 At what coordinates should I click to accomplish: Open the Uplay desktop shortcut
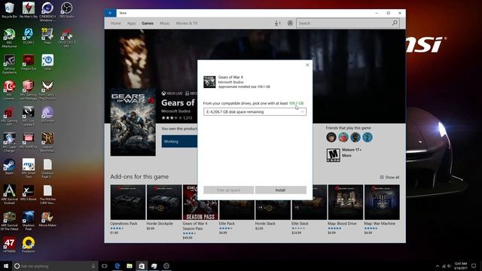[47, 62]
